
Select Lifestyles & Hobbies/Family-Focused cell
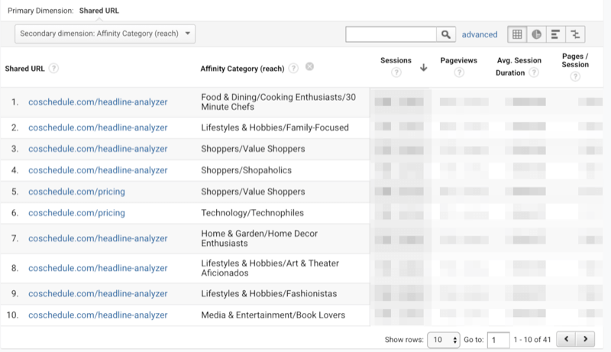(275, 128)
